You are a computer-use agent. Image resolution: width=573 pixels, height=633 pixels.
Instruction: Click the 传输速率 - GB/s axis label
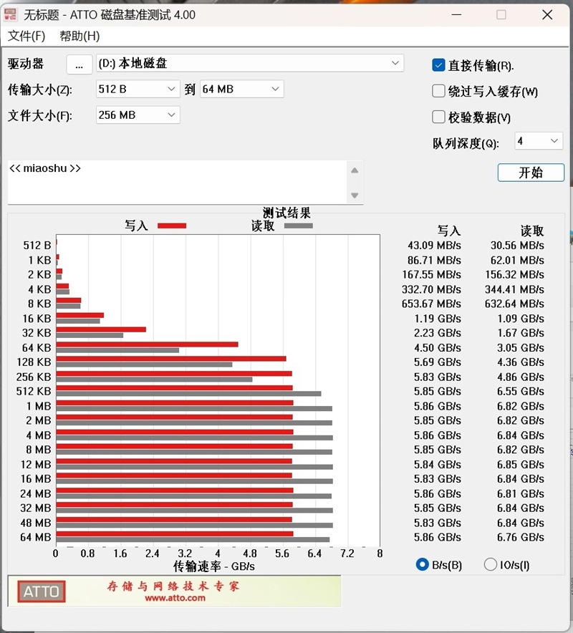[x=214, y=566]
